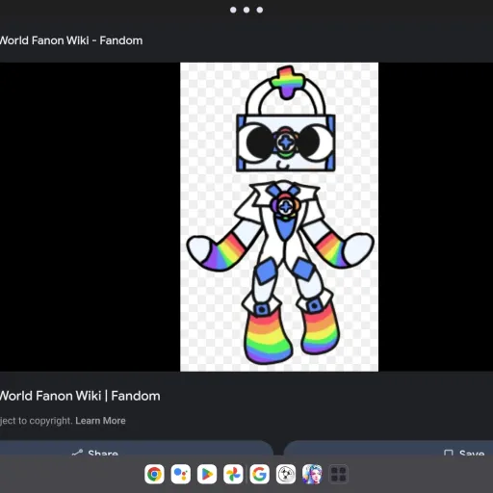Open the rainbow robot character image

[279, 217]
